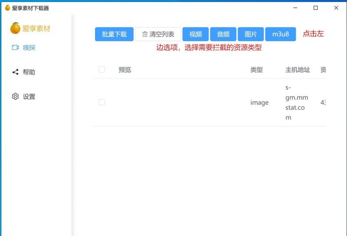Select the m3u8 filter button

[280, 34]
